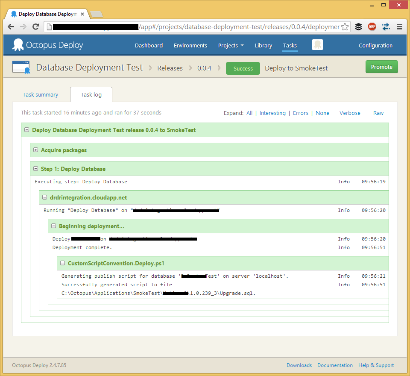Show the Raw log link
410x376 pixels.
[x=378, y=113]
